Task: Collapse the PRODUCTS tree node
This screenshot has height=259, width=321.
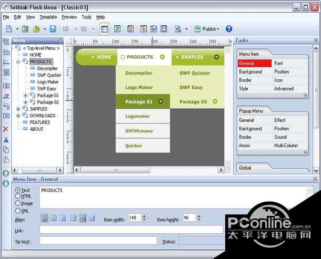Action: (18, 61)
